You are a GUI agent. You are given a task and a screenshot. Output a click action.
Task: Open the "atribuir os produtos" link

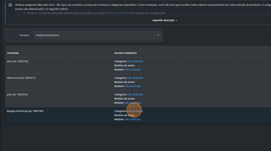coord(117,13)
